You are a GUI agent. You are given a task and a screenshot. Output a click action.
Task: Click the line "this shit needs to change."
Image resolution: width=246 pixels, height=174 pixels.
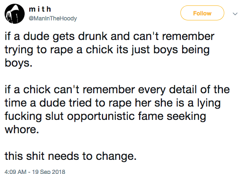71,156
